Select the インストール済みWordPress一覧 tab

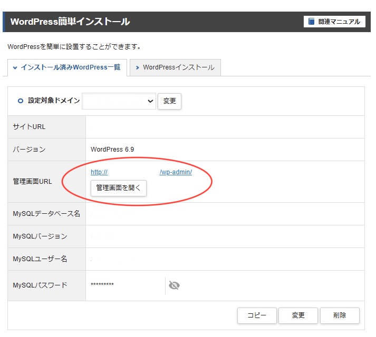pyautogui.click(x=67, y=67)
